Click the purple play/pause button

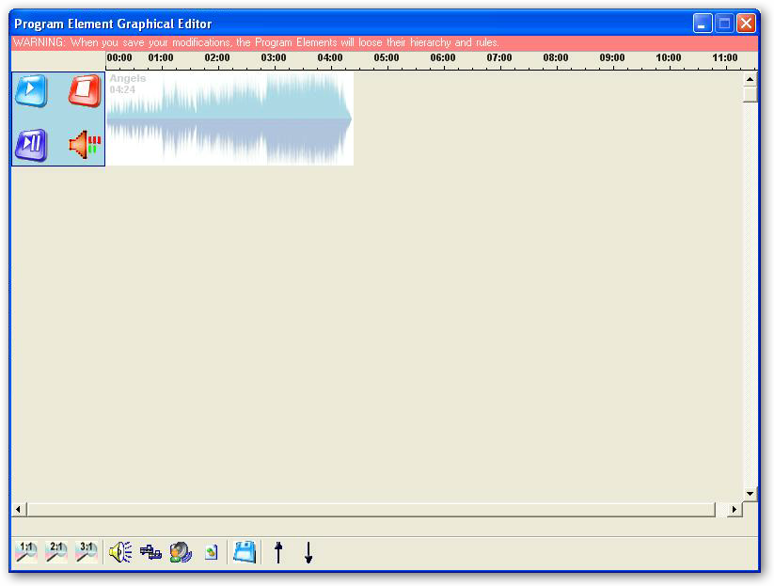tap(31, 145)
